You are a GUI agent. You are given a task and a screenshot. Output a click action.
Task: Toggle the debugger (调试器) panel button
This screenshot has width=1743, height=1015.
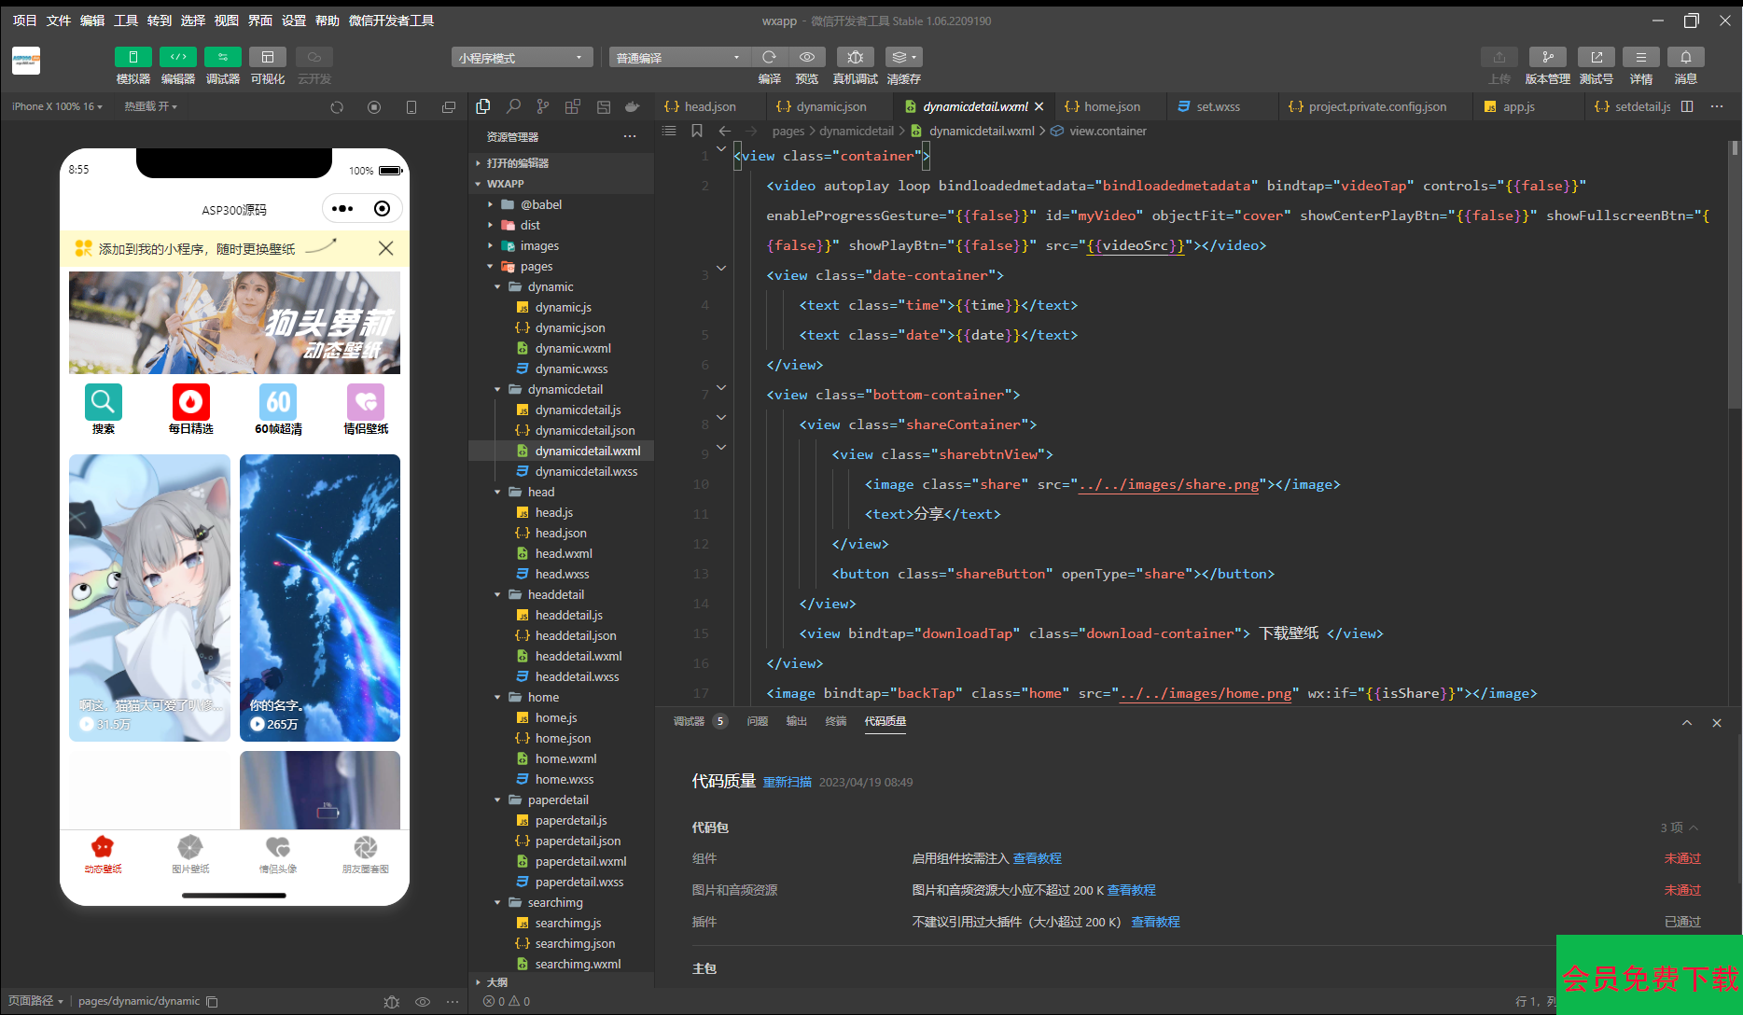(222, 58)
